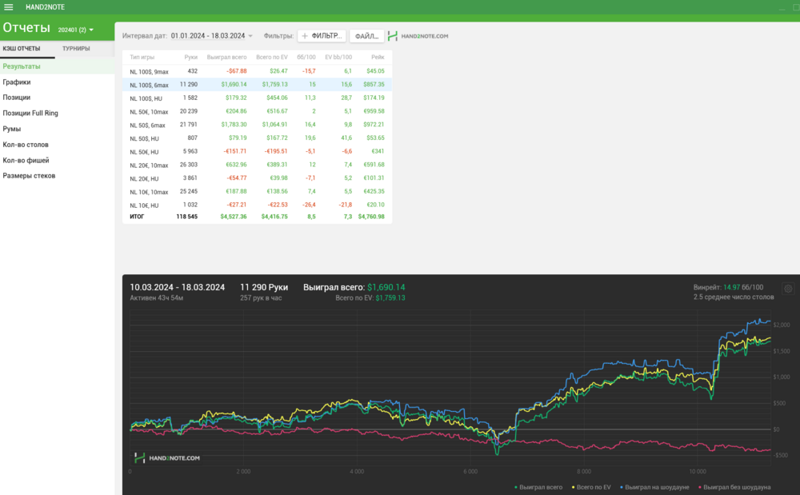Select the NL 50€, 10max row

pyautogui.click(x=257, y=111)
